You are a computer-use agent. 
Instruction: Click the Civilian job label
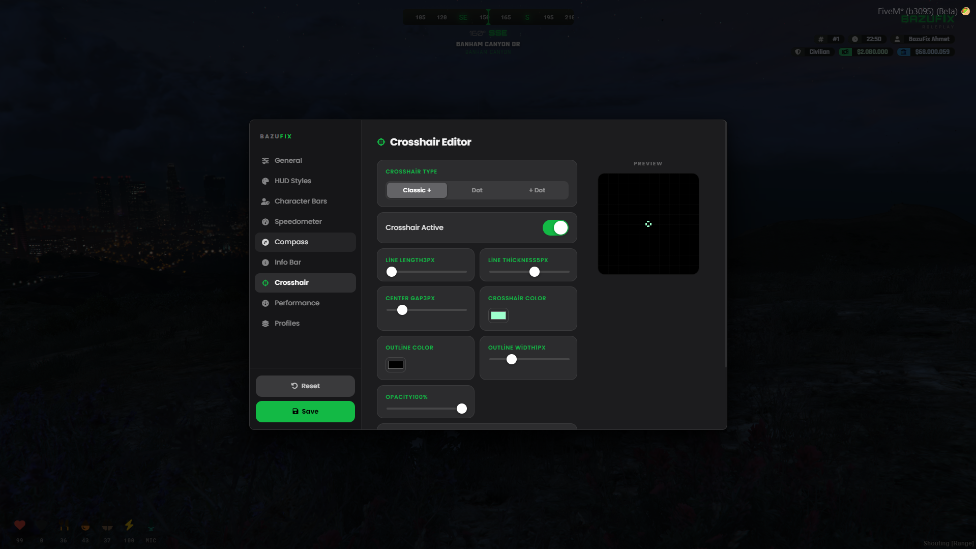tap(819, 52)
